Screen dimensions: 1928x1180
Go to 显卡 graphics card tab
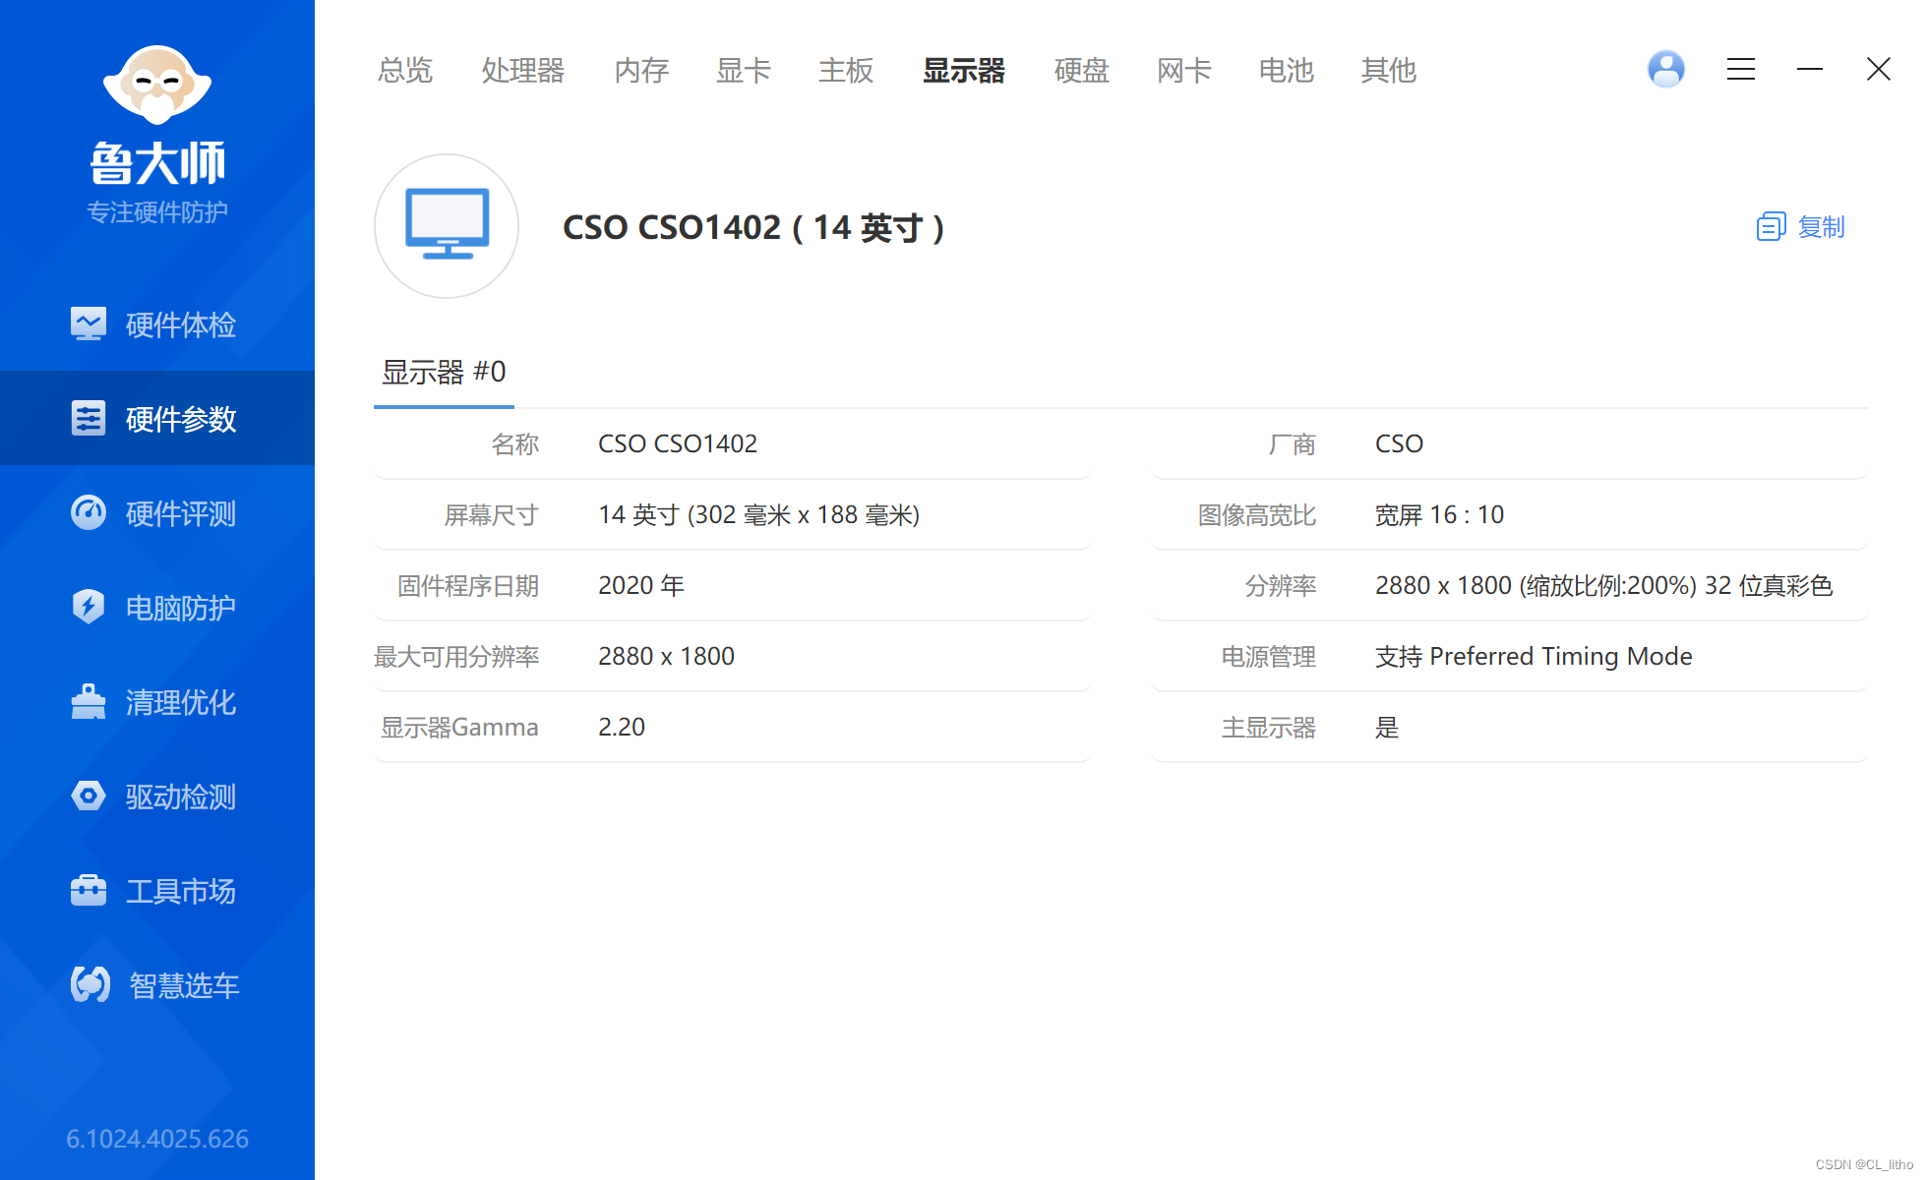[743, 71]
